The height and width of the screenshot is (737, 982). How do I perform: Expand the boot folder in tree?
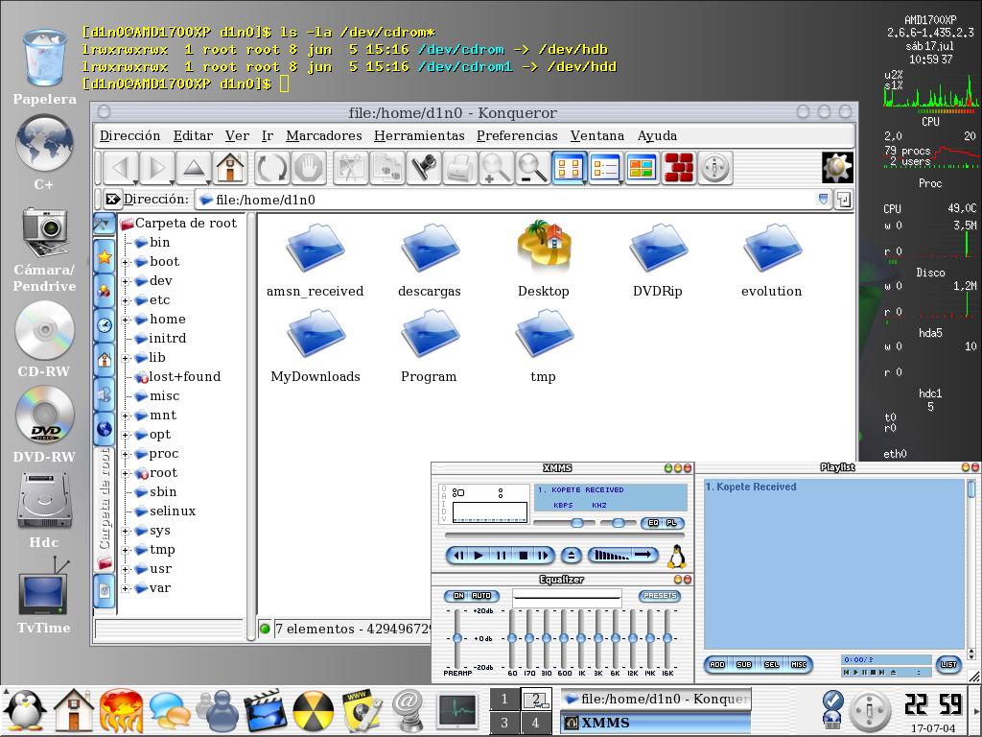pos(126,262)
